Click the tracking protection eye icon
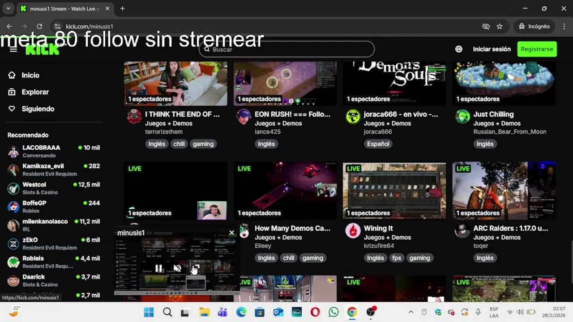 pos(486,26)
